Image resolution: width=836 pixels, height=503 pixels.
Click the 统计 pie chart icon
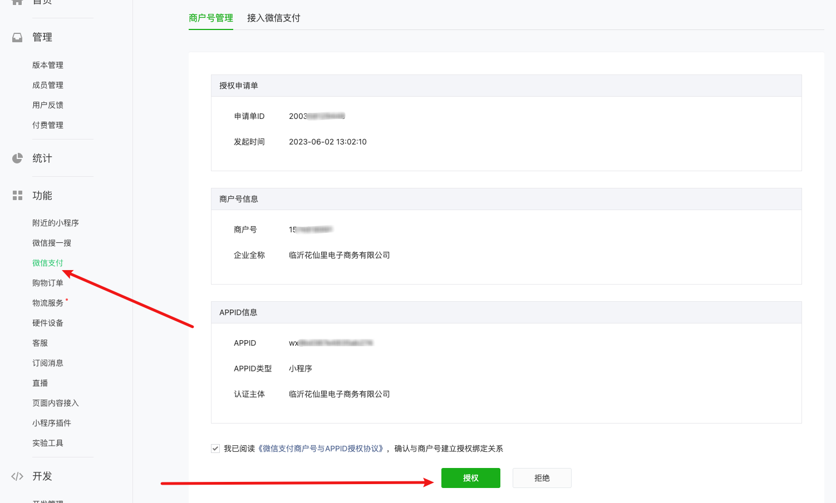(x=17, y=158)
